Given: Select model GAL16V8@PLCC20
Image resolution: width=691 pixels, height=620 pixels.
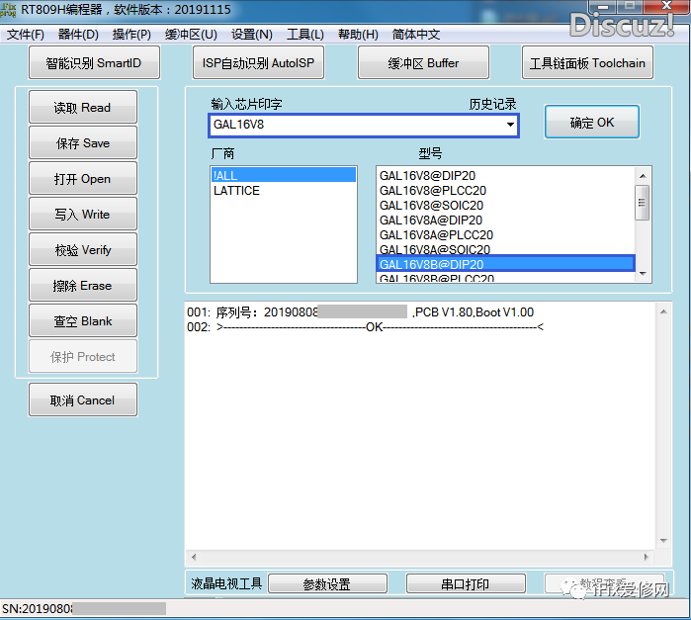Looking at the screenshot, I should pos(505,191).
